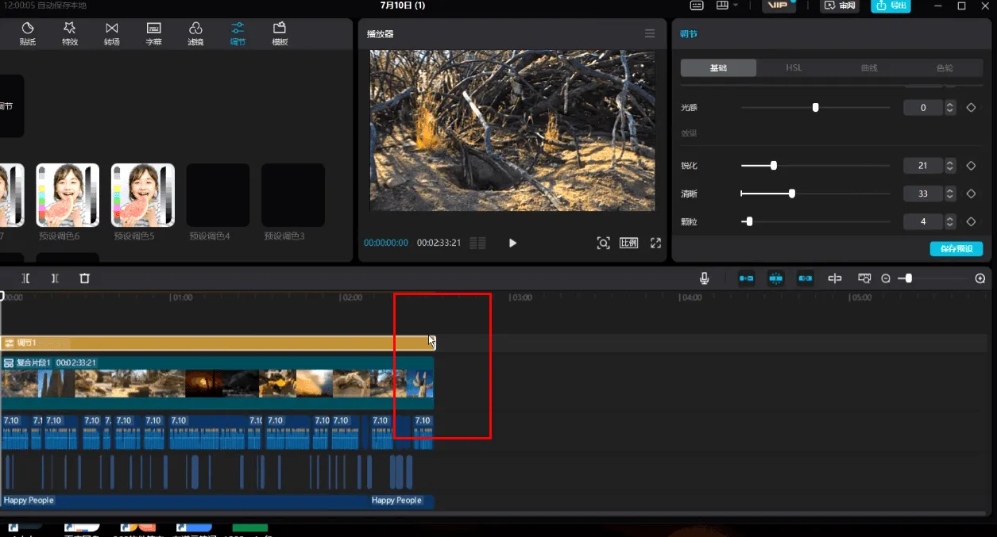
Task: Switch to the HSL tab
Action: [x=794, y=68]
